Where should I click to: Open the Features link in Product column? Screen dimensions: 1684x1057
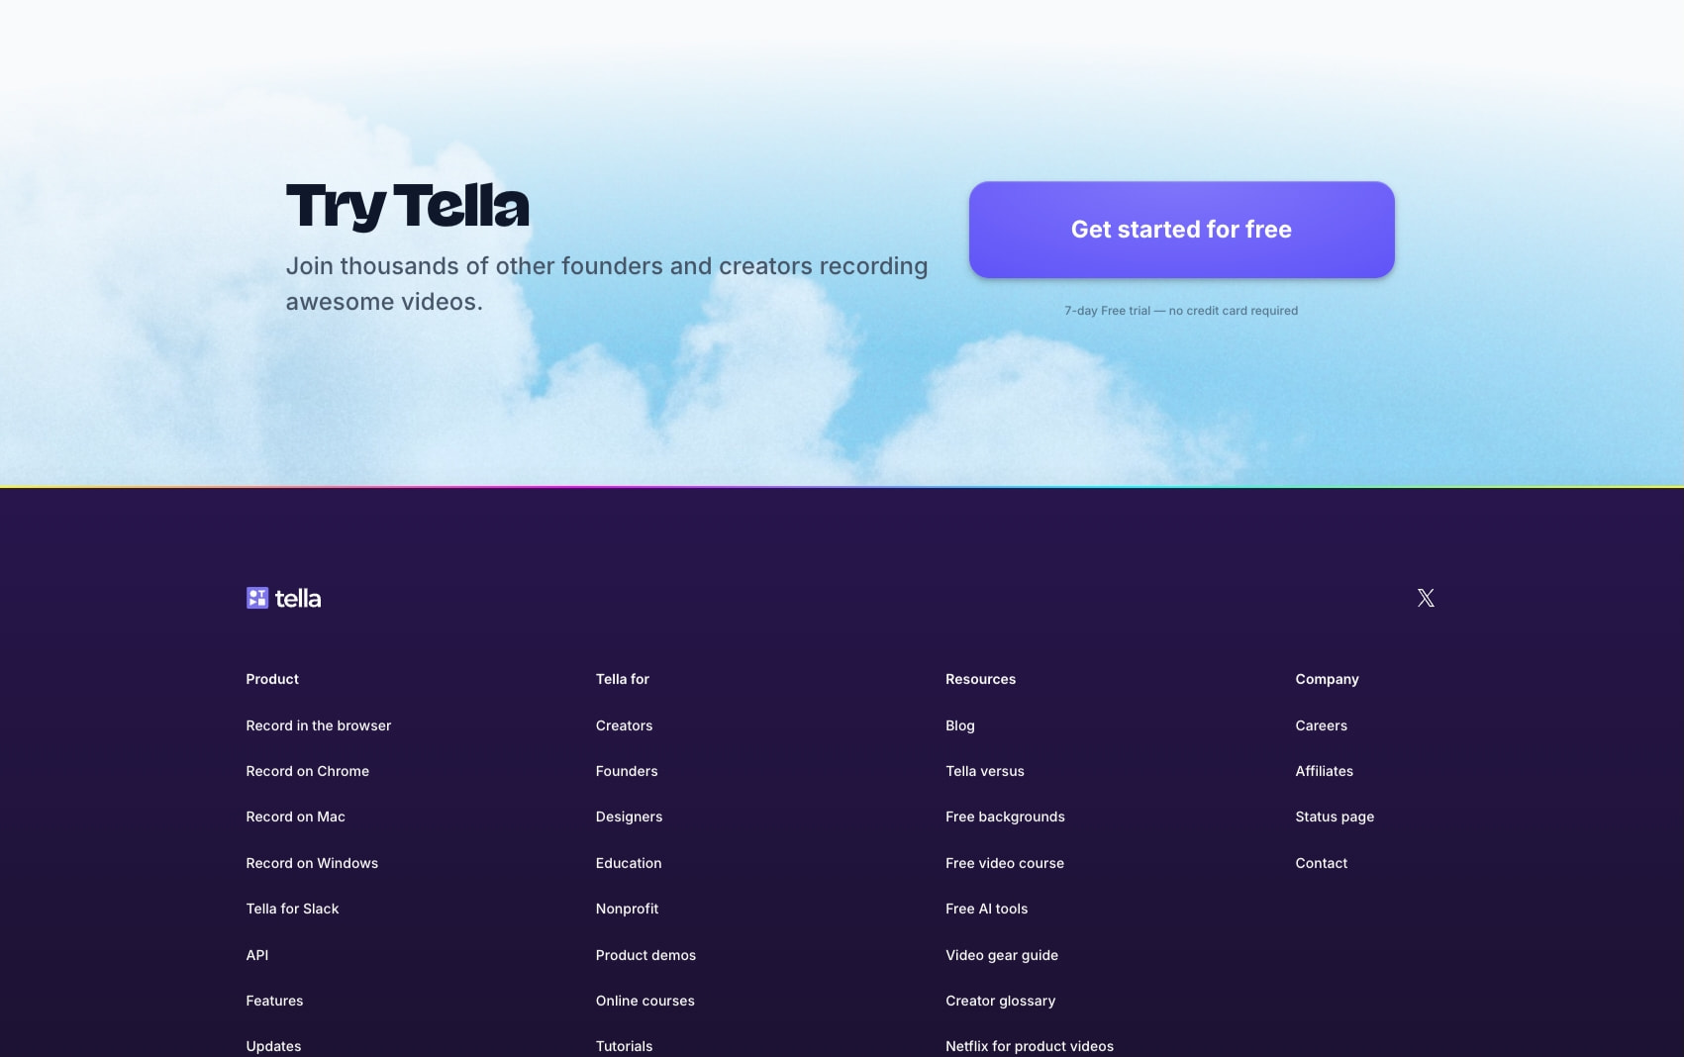(274, 1001)
